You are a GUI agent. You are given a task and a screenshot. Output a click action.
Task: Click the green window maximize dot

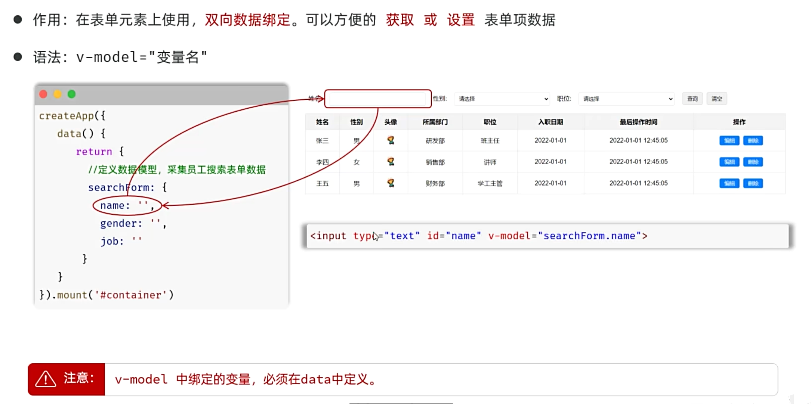click(72, 94)
